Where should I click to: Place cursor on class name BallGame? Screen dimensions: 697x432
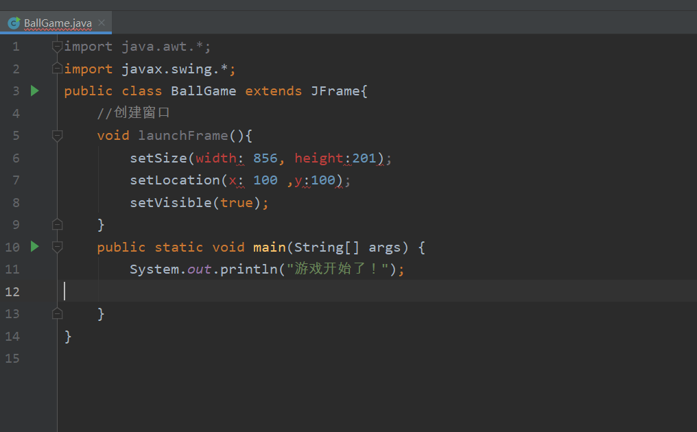click(x=204, y=91)
